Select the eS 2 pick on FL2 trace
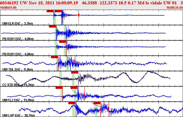The height and width of the screenshot is (117, 183). (74, 88)
